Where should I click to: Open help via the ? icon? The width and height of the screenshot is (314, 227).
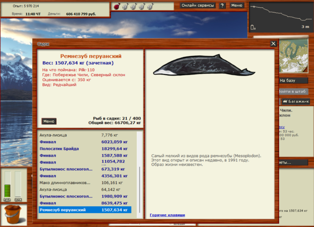[222, 5]
